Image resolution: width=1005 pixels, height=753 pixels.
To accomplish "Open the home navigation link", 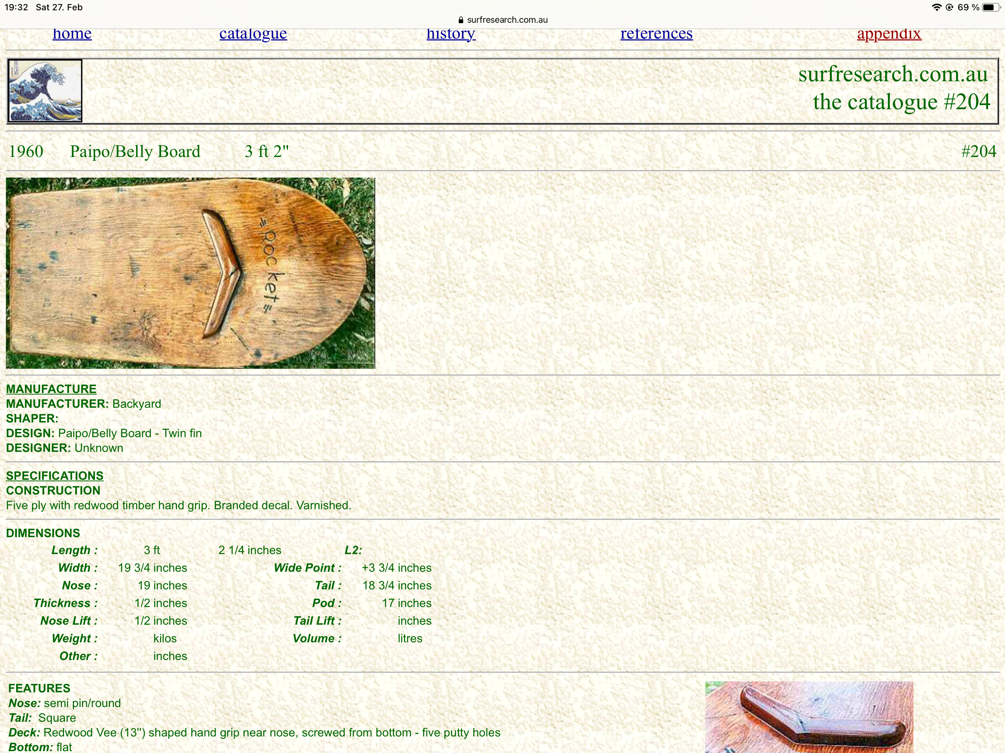I will 72,35.
